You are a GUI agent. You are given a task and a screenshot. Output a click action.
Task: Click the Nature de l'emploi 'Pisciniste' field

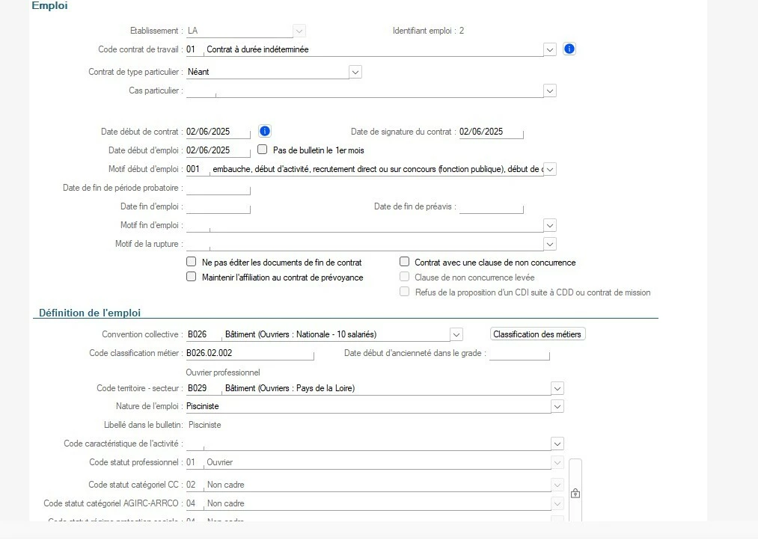[368, 406]
